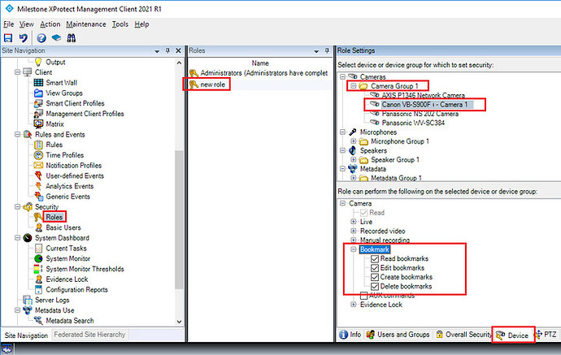Click the Site Navigation scroll-down arrow
The width and height of the screenshot is (561, 355).
(x=179, y=322)
